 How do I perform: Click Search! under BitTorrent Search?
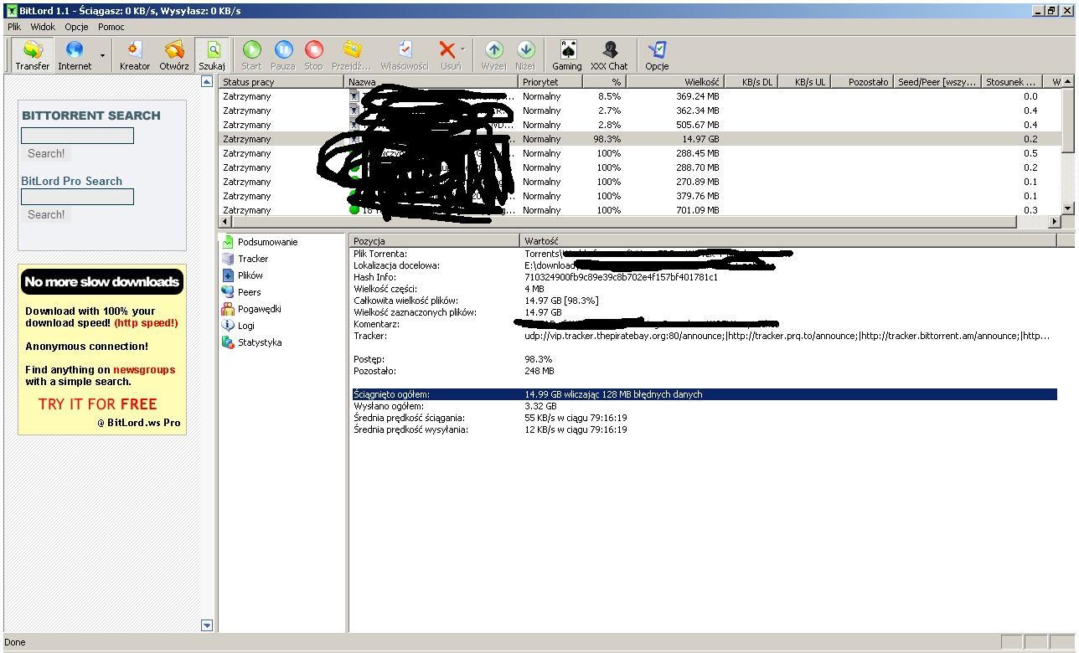46,153
